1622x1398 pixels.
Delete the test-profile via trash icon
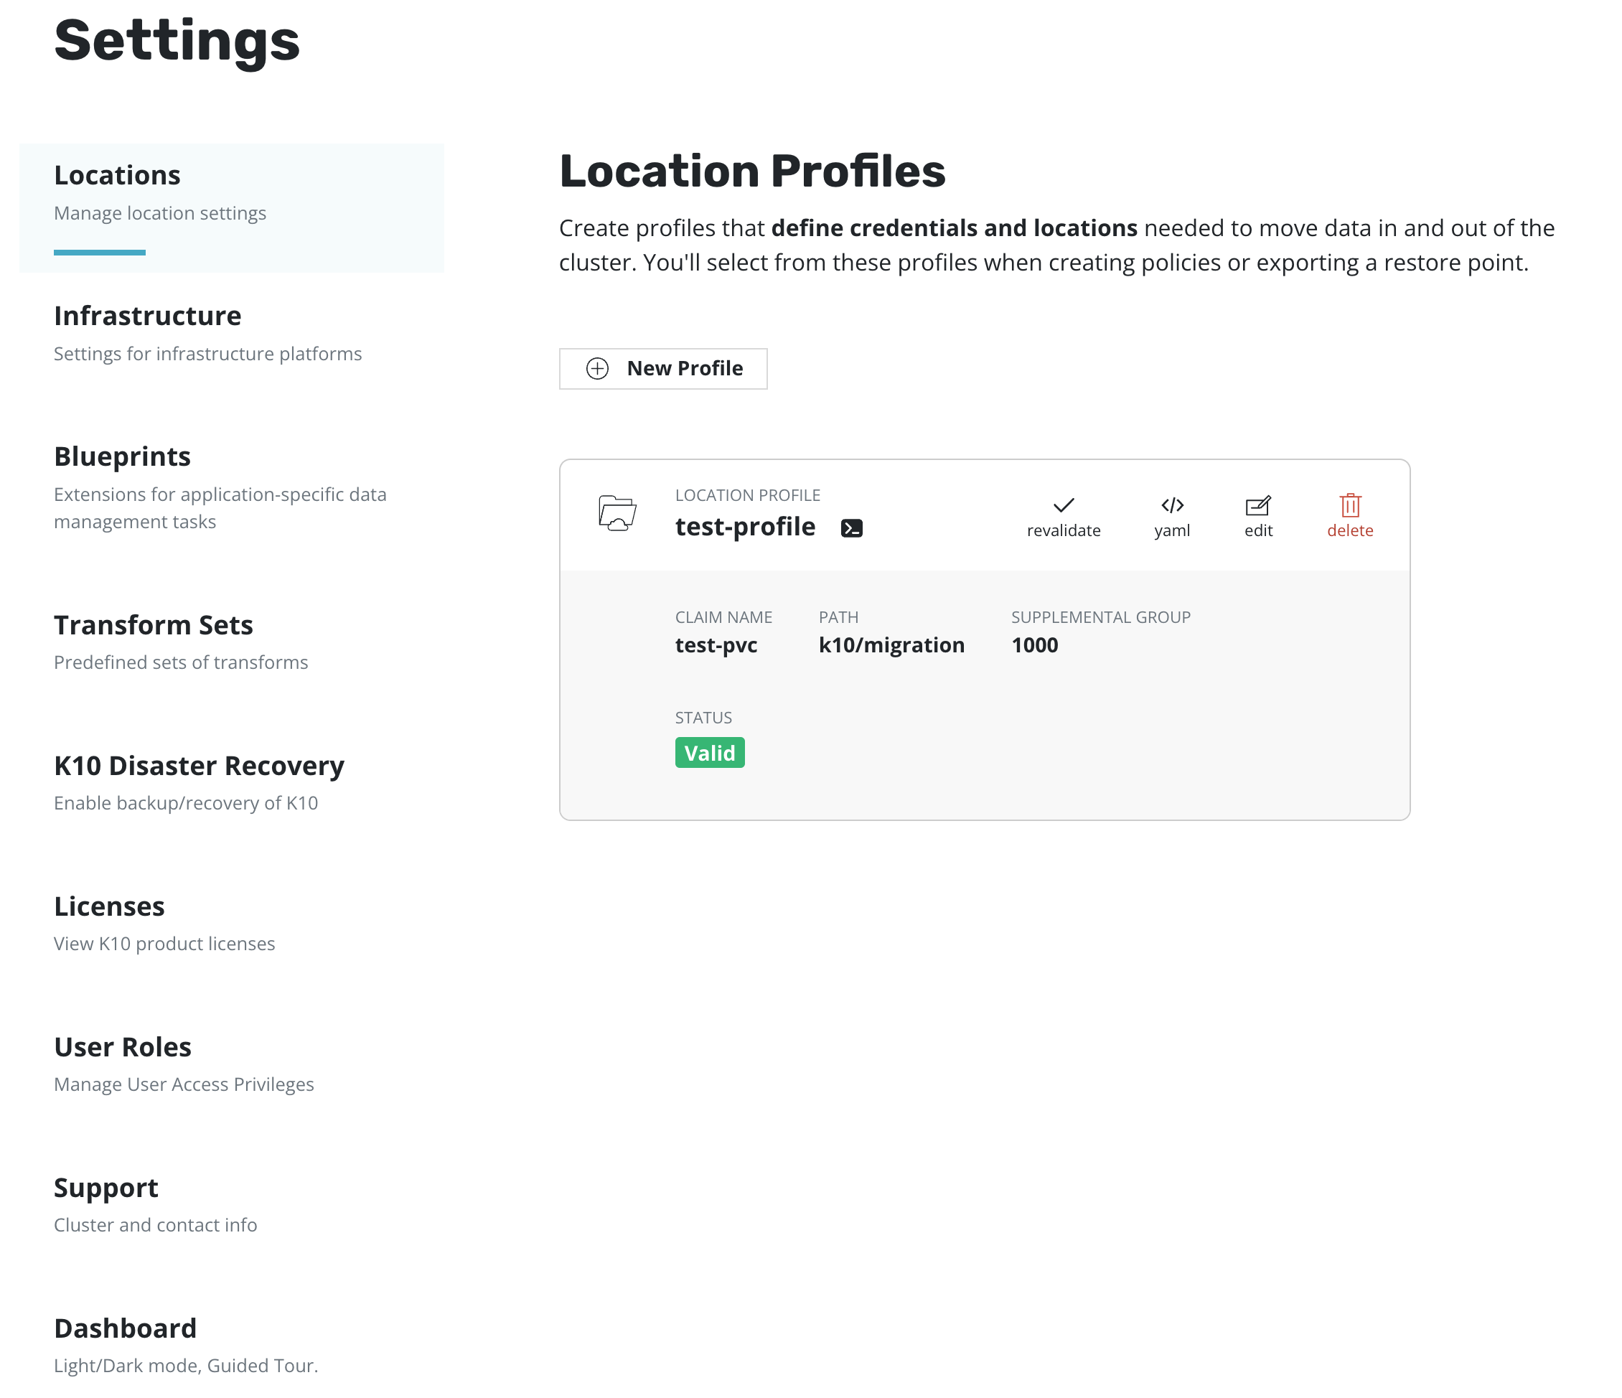coord(1349,506)
